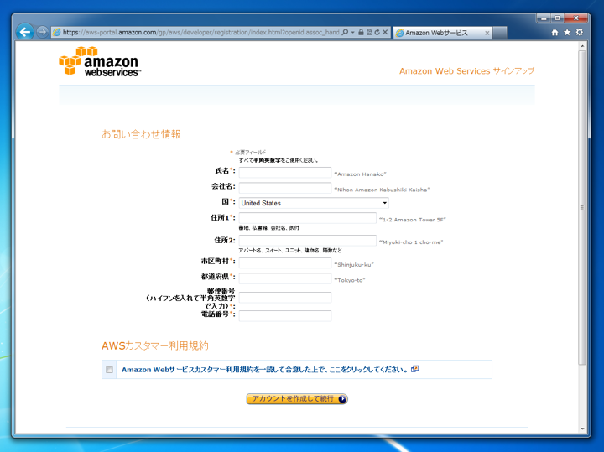The width and height of the screenshot is (604, 452).
Task: Open a new blank tab
Action: (500, 33)
